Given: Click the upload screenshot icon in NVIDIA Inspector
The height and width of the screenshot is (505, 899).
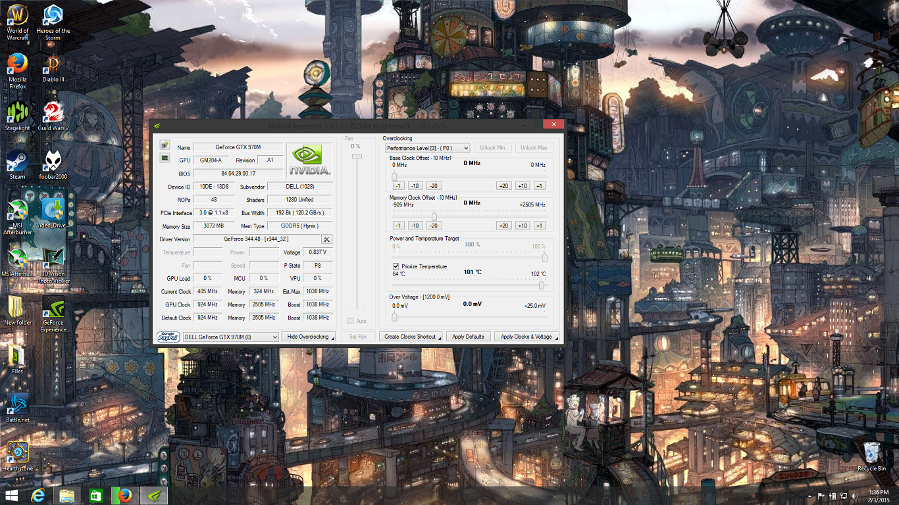Looking at the screenshot, I should tap(165, 145).
